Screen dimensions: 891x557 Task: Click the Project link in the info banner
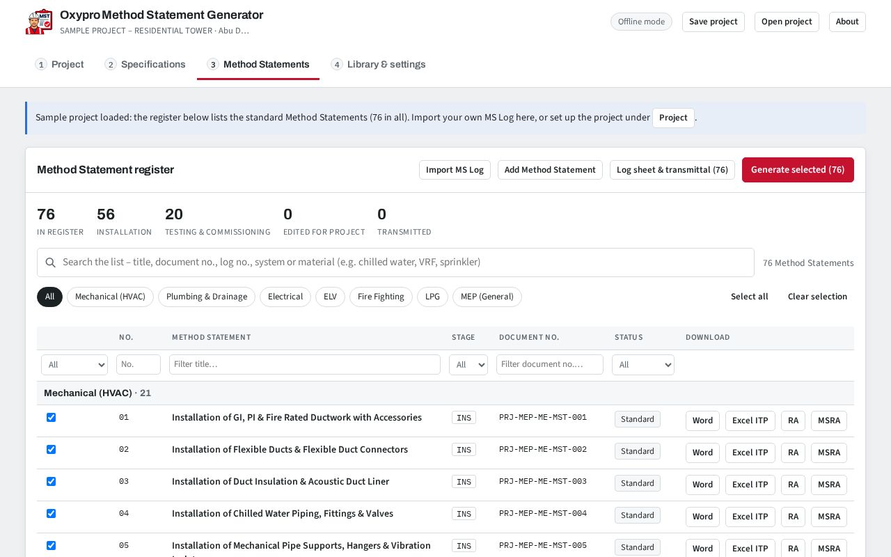click(x=673, y=118)
